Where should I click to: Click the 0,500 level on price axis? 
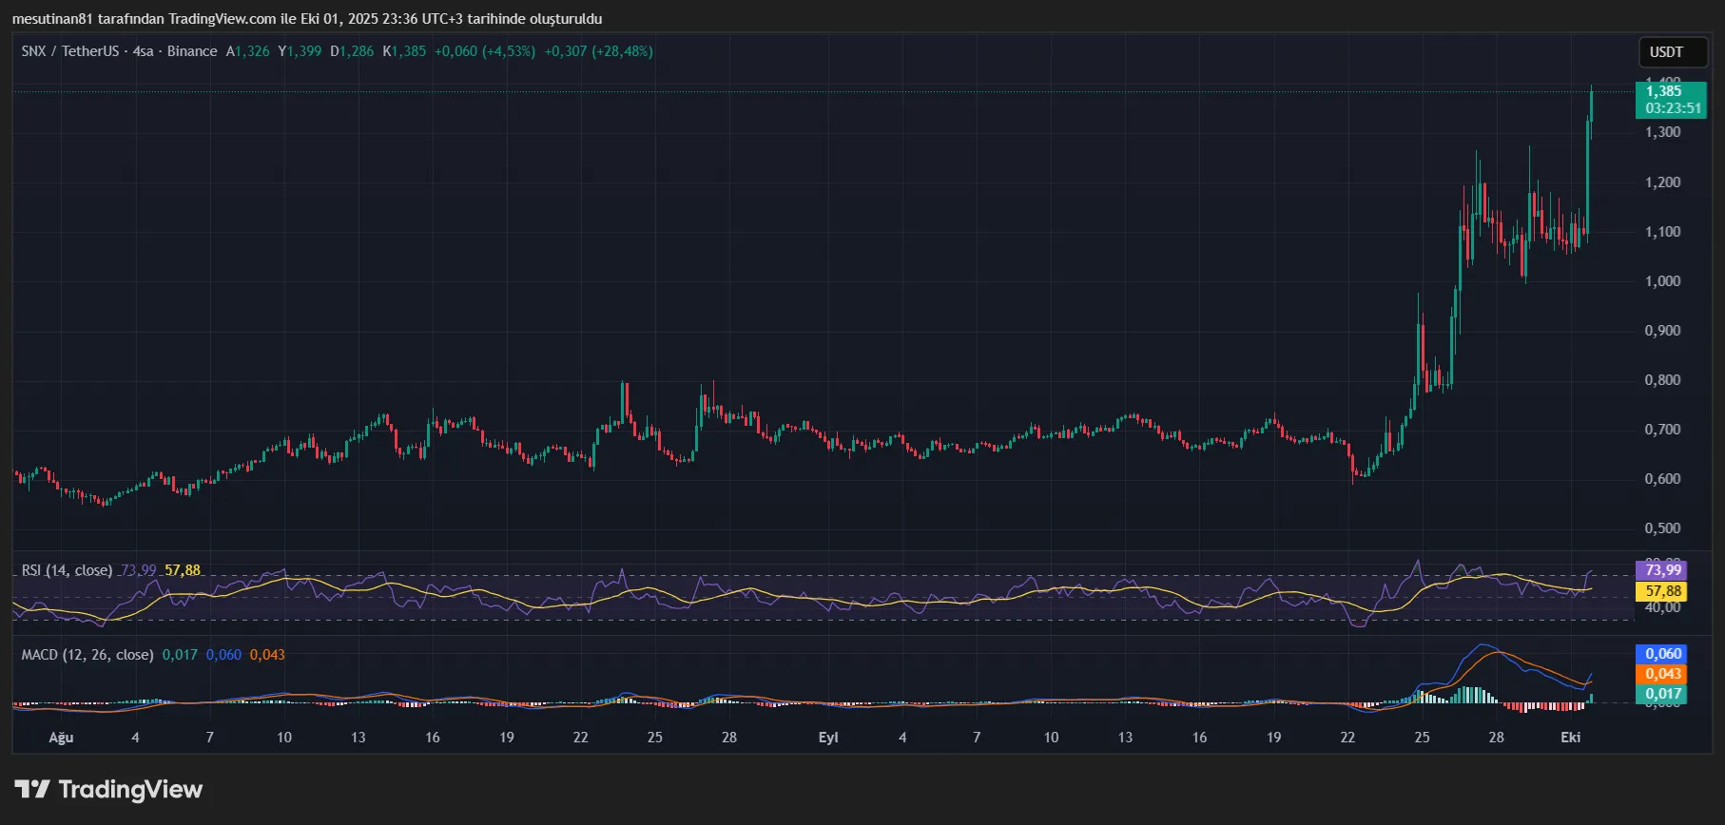1662,528
